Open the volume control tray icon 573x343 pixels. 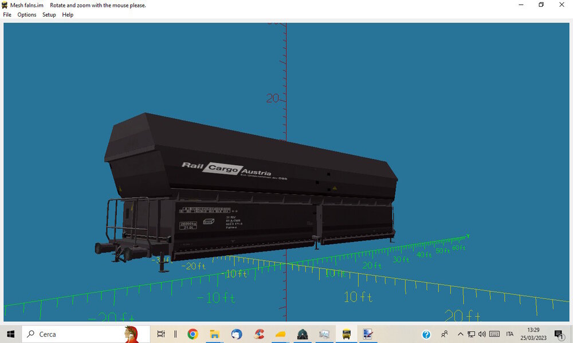[482, 334]
